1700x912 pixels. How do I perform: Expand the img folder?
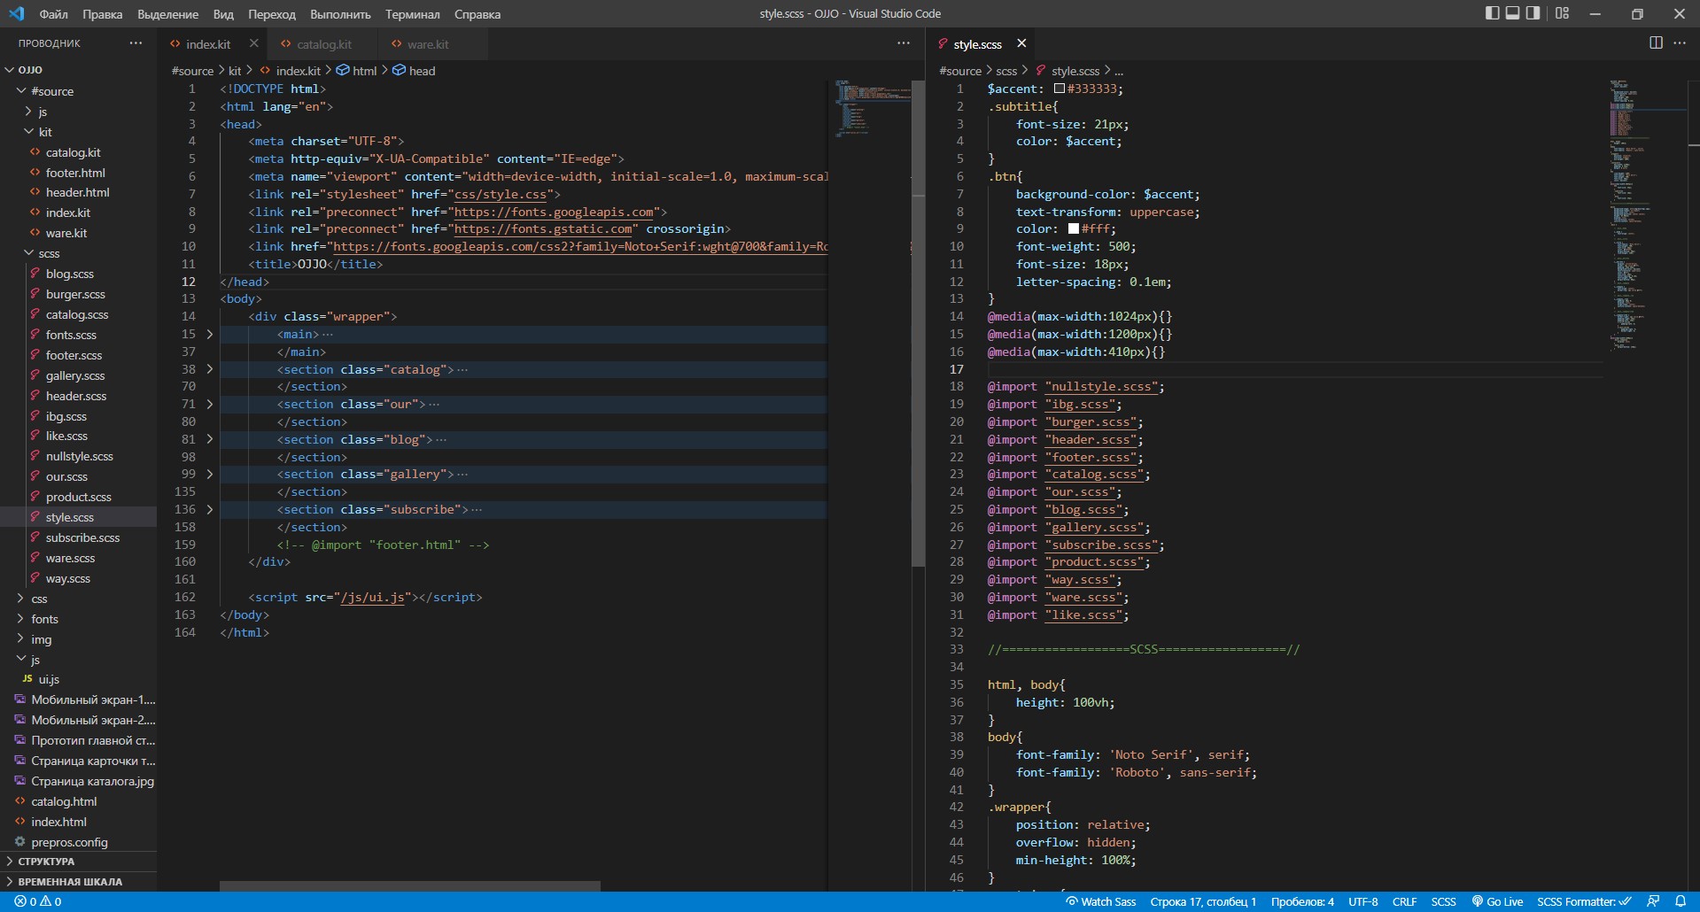click(x=41, y=639)
